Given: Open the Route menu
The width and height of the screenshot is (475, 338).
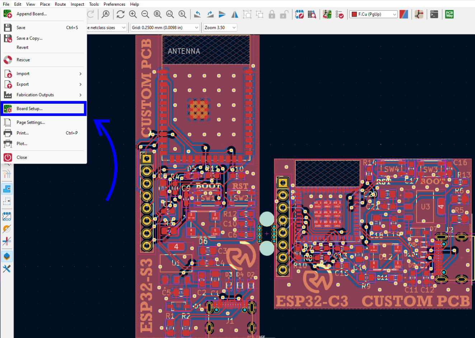Looking at the screenshot, I should pos(60,4).
